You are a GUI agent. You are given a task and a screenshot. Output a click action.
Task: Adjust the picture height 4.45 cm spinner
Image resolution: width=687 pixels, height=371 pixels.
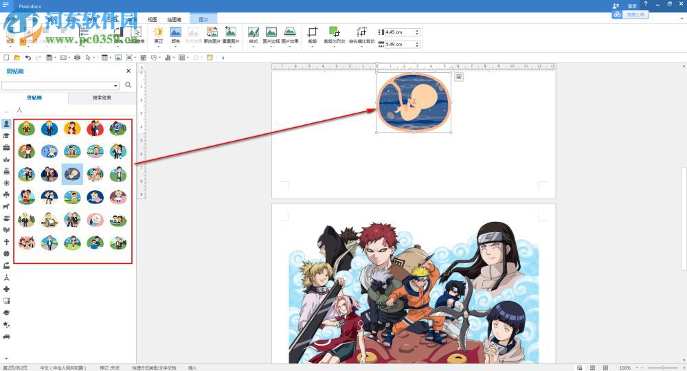coord(417,32)
